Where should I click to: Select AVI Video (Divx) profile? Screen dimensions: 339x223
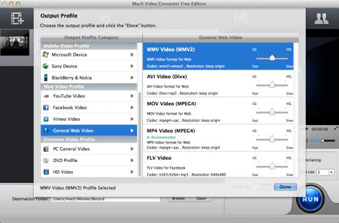(x=218, y=83)
